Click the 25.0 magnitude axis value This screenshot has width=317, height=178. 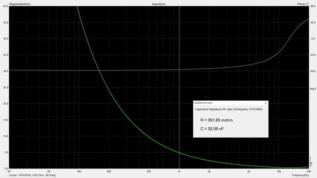coord(6,88)
